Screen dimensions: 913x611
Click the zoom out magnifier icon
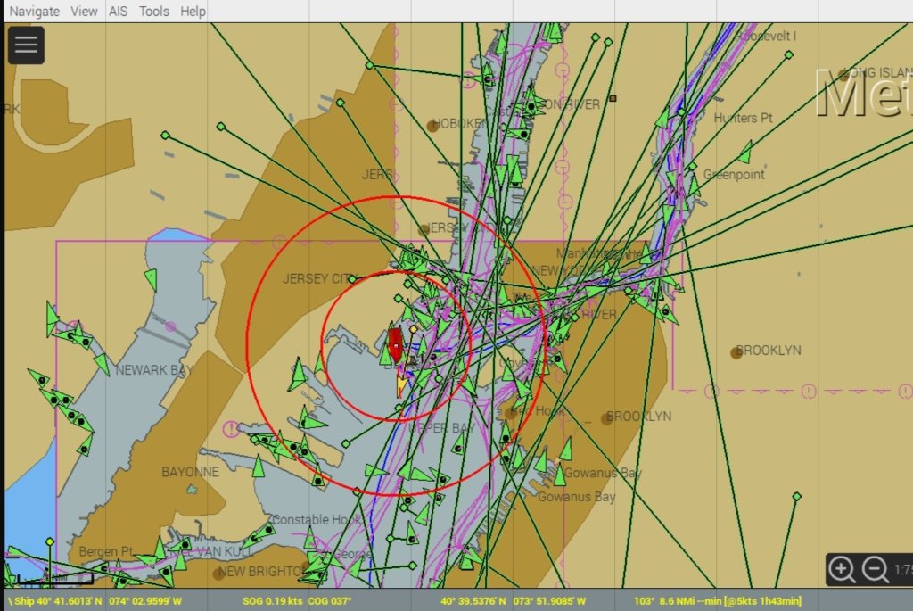tap(876, 569)
